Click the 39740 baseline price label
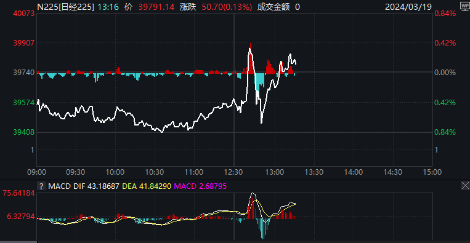Screen dimensions: 470x243 23,73
